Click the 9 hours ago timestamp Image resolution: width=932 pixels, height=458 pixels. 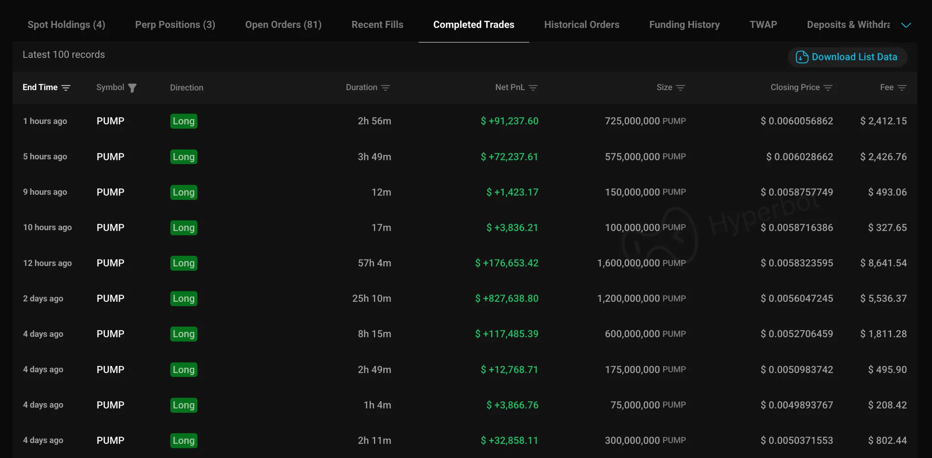[x=45, y=192]
